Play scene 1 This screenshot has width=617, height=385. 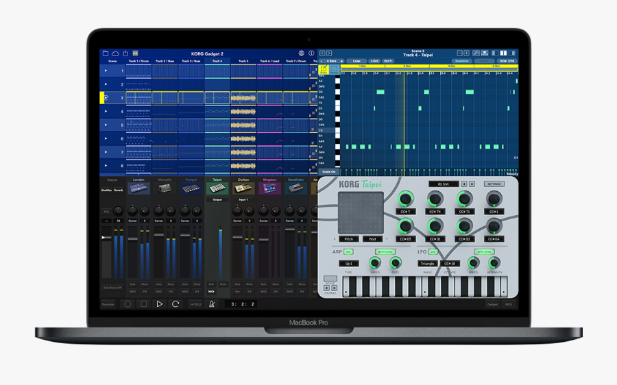[106, 71]
